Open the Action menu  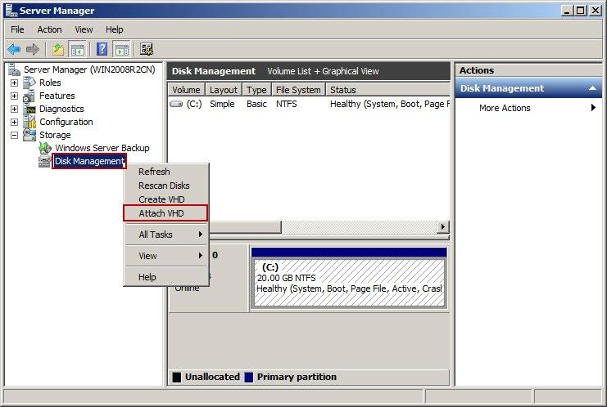[x=49, y=29]
